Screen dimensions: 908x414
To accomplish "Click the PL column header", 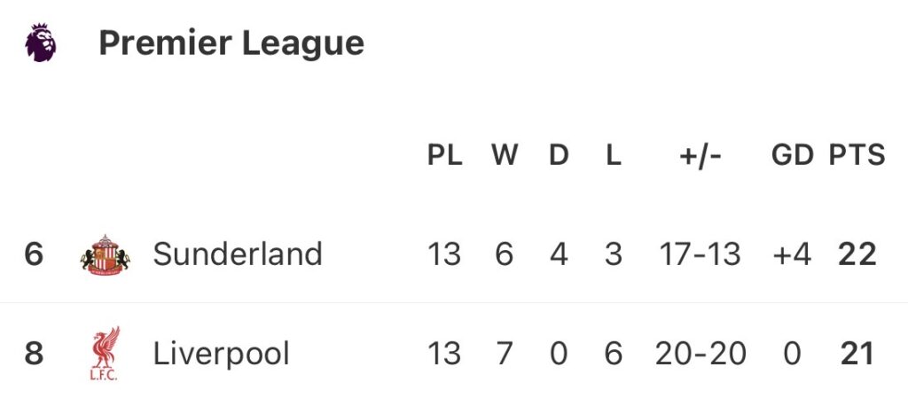I will pos(444,155).
